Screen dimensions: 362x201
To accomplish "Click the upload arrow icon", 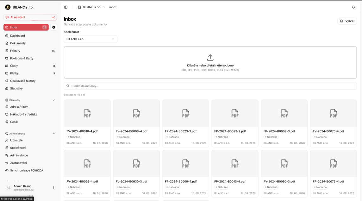I will coord(210,58).
